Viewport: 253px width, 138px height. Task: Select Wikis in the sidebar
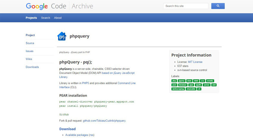tap(29, 59)
